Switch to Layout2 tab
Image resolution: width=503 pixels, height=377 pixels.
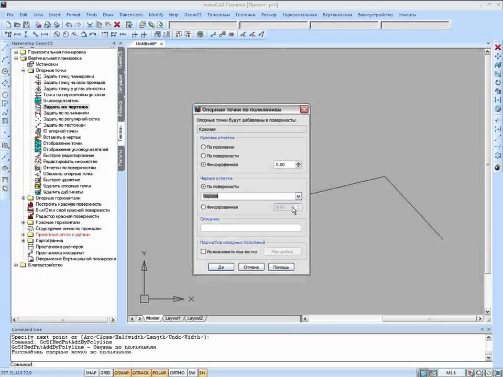point(195,318)
